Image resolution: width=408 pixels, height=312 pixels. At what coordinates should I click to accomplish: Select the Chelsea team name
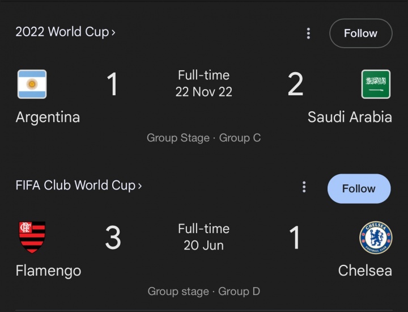[365, 271]
